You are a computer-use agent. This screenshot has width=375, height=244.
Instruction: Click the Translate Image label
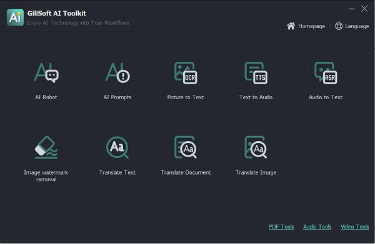(x=256, y=173)
